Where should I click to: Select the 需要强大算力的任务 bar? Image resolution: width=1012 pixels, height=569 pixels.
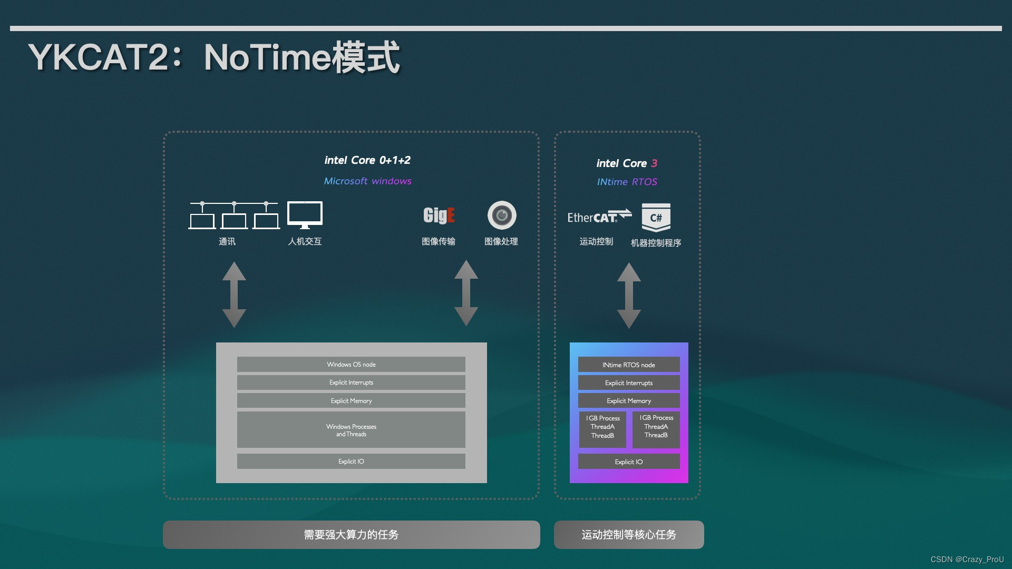point(352,535)
